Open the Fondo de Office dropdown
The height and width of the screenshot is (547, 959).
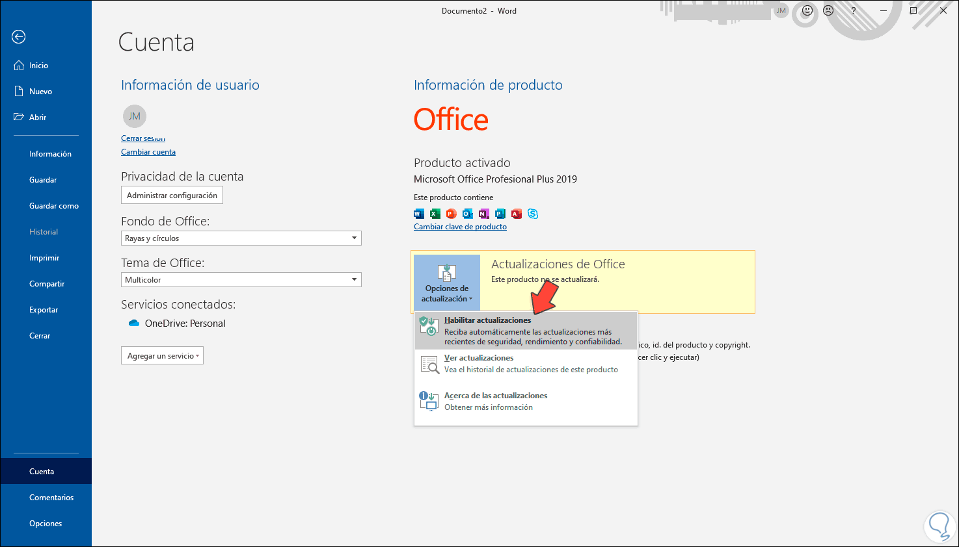[x=241, y=238]
